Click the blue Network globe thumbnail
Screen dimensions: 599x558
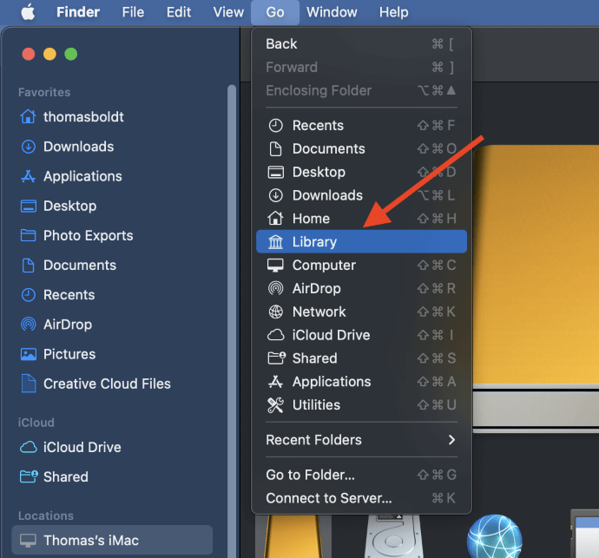494,536
